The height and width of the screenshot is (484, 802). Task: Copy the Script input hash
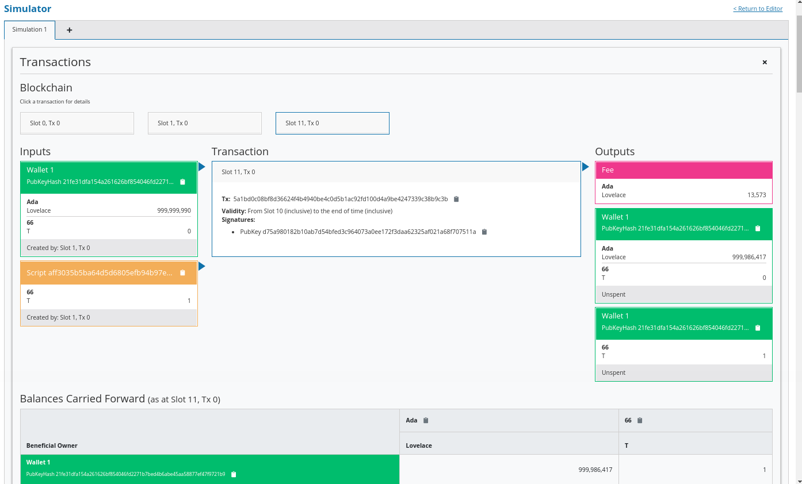tap(182, 273)
